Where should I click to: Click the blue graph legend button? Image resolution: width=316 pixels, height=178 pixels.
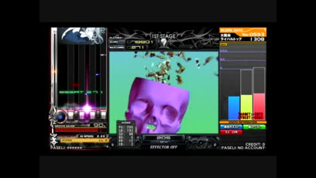tap(231, 127)
